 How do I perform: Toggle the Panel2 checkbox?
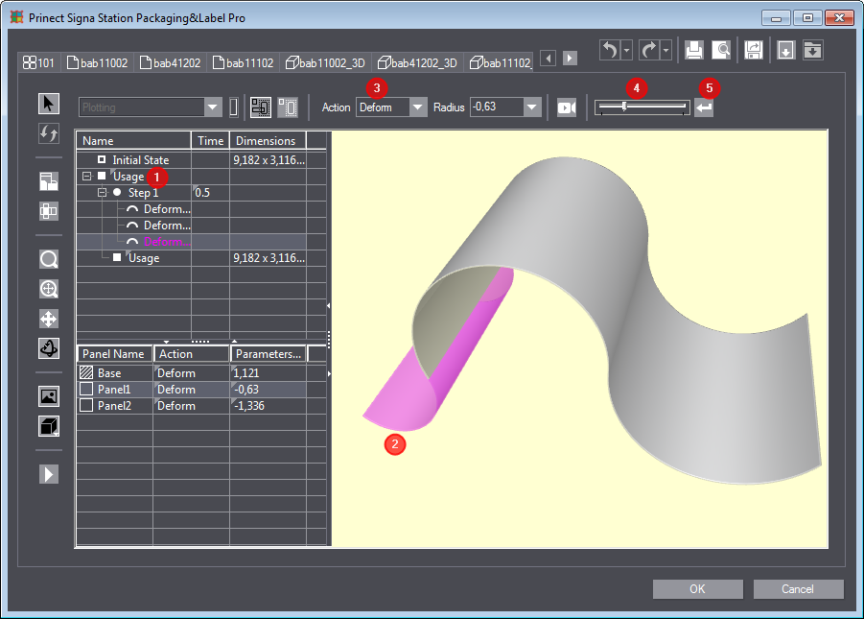tap(86, 406)
